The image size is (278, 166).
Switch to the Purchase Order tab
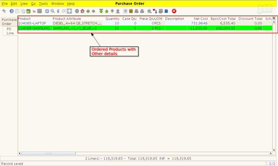(x=9, y=22)
